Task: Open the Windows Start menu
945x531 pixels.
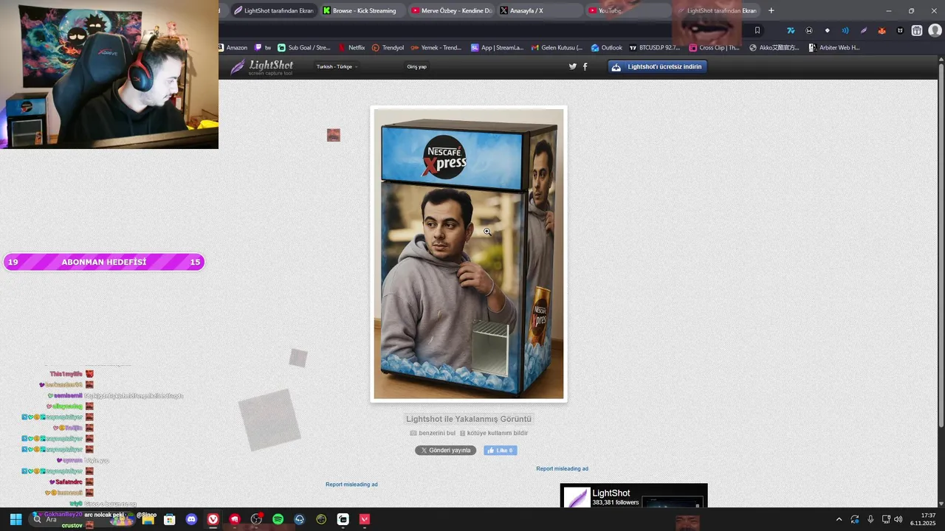Action: tap(16, 519)
